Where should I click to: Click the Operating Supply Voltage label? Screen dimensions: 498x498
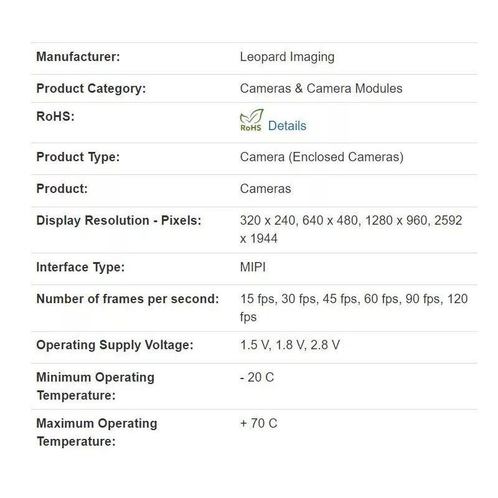tap(115, 345)
